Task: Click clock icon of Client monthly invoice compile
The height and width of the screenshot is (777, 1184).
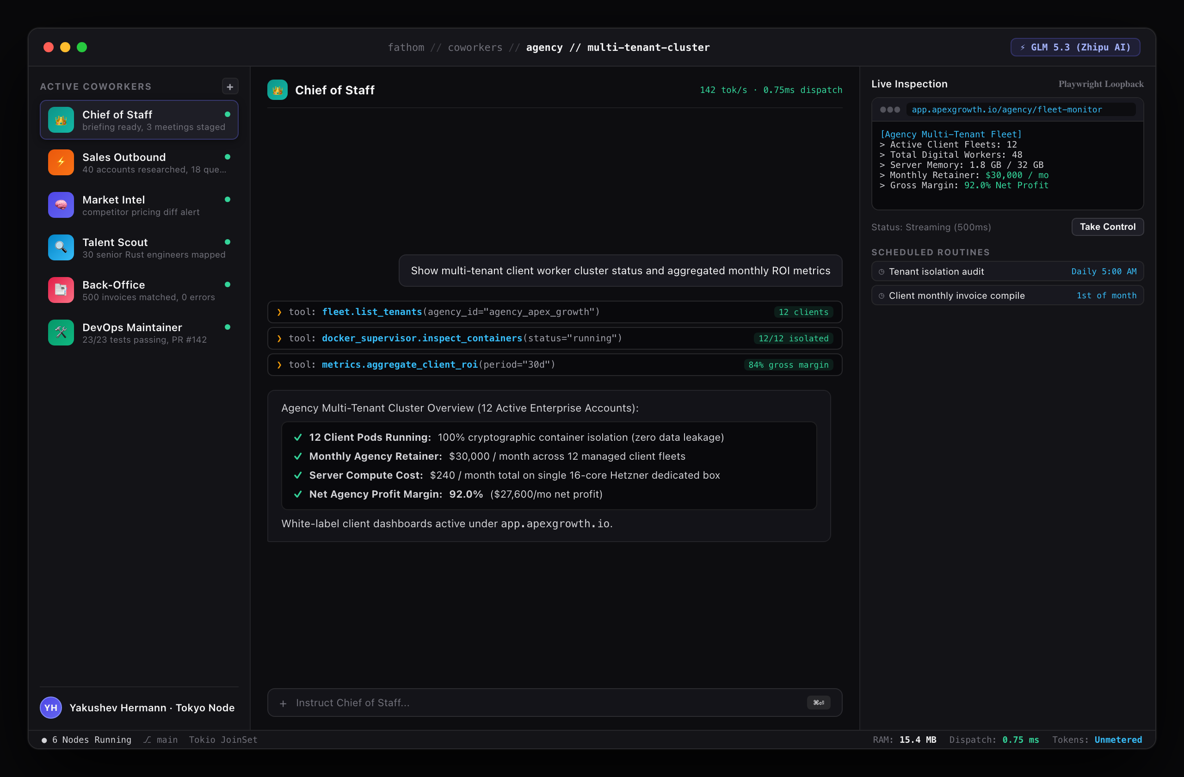Action: pos(882,296)
